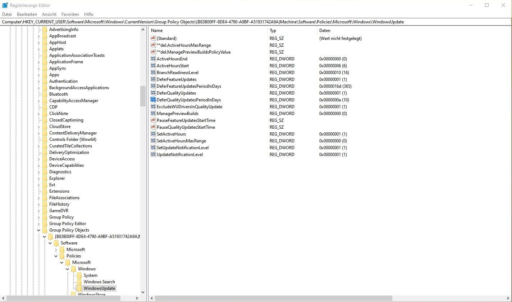The width and height of the screenshot is (512, 302).
Task: Collapse the Policies tree node
Action: click(x=56, y=256)
